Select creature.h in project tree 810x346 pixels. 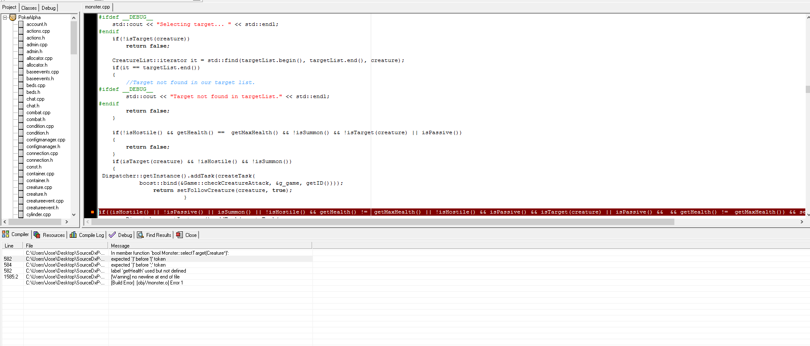37,194
